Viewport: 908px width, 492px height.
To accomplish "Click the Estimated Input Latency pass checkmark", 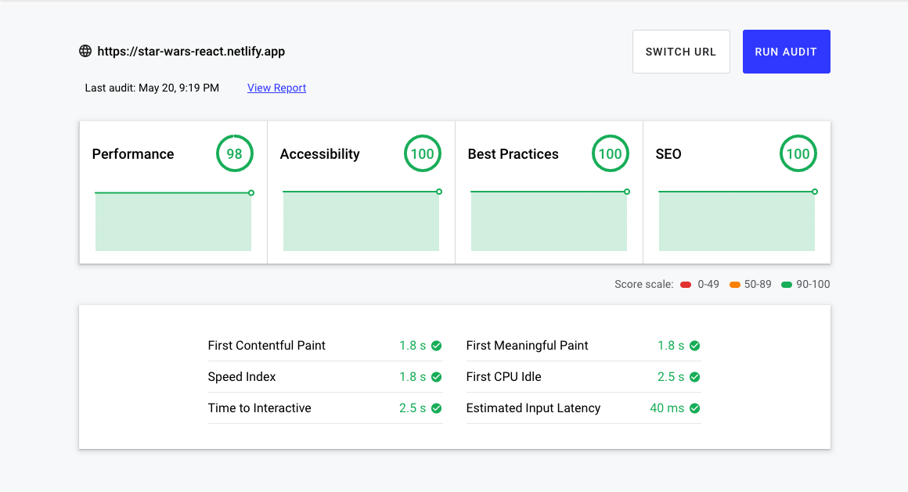I will [695, 408].
